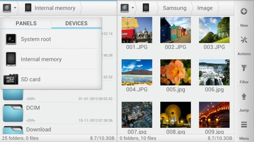Select the 001.JPG image thumbnail

click(137, 30)
